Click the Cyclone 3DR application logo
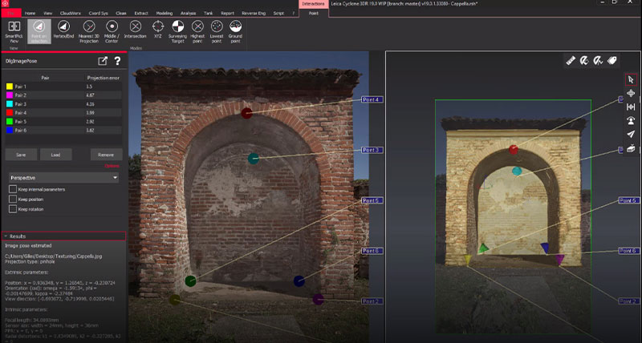 pos(5,3)
